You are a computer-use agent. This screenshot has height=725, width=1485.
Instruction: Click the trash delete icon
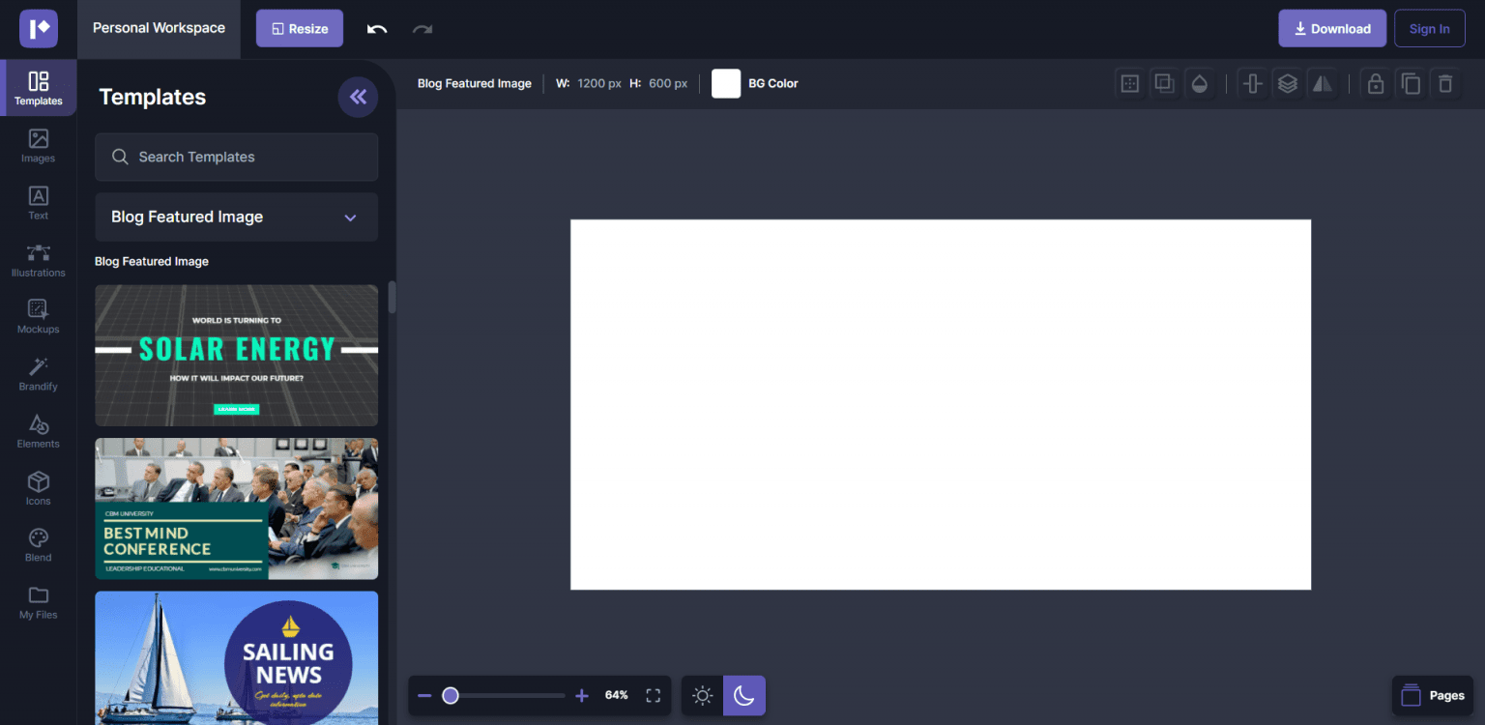pos(1445,84)
